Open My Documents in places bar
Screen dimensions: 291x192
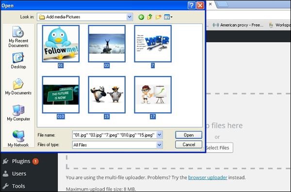pos(18,87)
